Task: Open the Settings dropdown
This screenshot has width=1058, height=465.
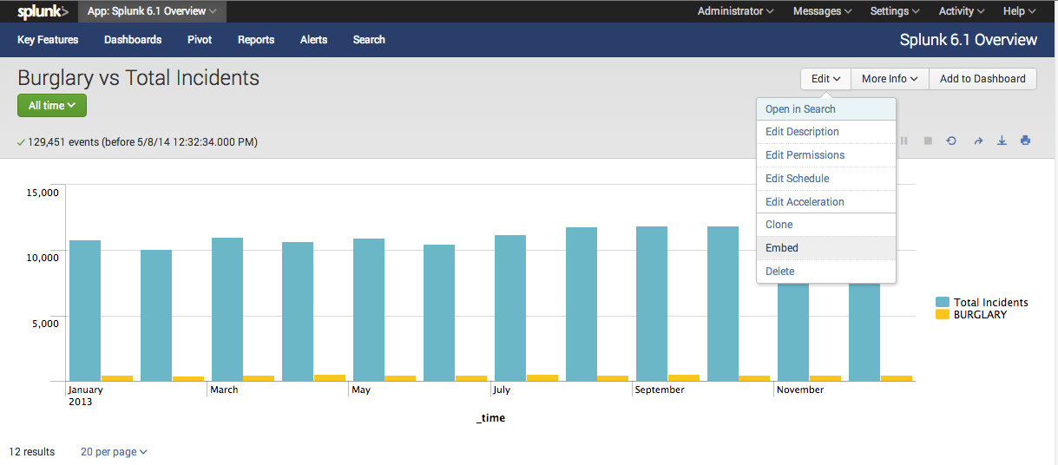Action: click(895, 11)
